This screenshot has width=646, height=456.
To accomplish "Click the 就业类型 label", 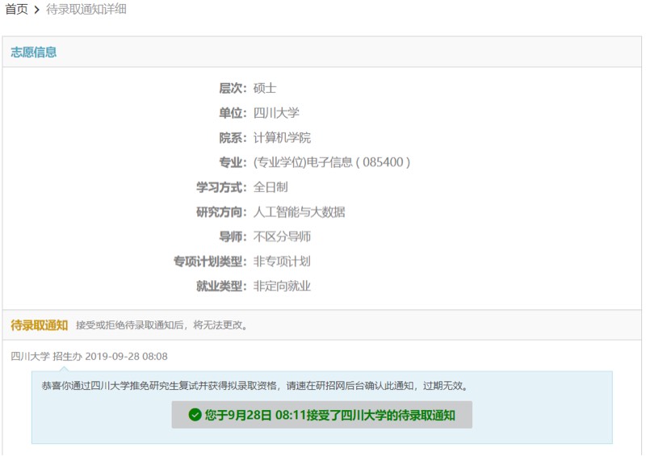I will (221, 286).
